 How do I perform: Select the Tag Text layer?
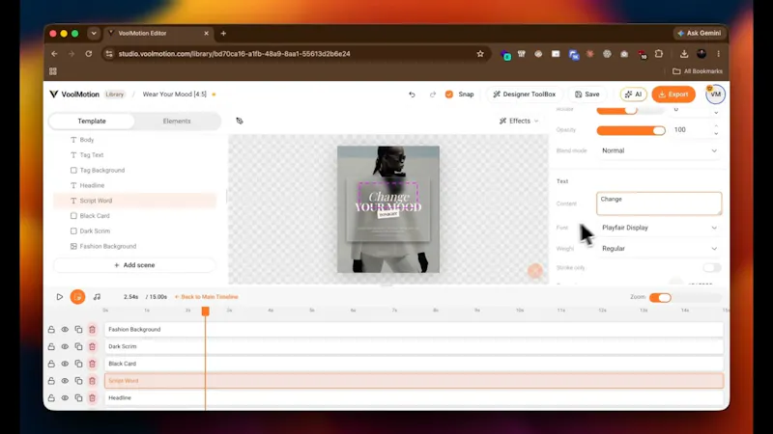[134, 155]
